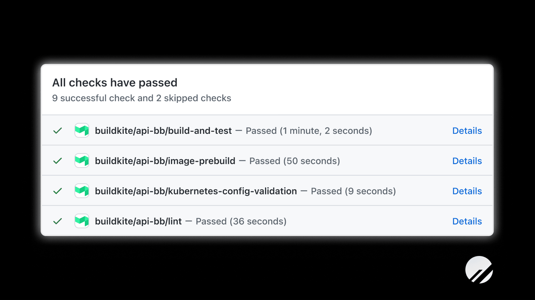Click the 9 successful check summary text
Image resolution: width=535 pixels, height=300 pixels.
click(142, 98)
